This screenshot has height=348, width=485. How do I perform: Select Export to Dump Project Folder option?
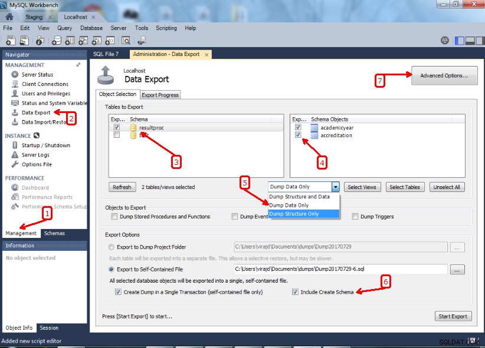(x=111, y=247)
